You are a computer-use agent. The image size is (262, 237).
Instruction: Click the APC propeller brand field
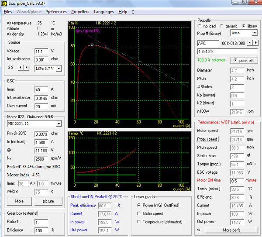pyautogui.click(x=208, y=43)
